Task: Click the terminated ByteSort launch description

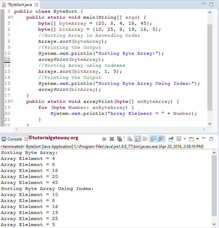Action: tap(102, 147)
